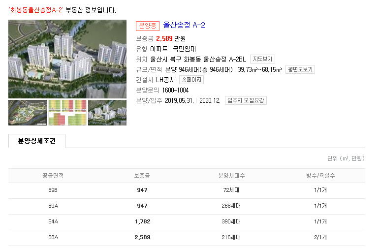The height and width of the screenshot is (248, 379).
Task: Click the 1/1개 cell in 39B row
Action: pos(320,190)
